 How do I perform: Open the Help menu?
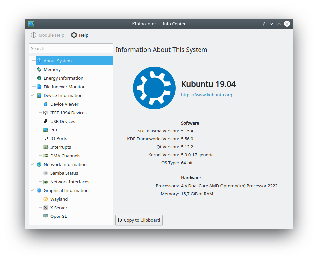coord(80,35)
